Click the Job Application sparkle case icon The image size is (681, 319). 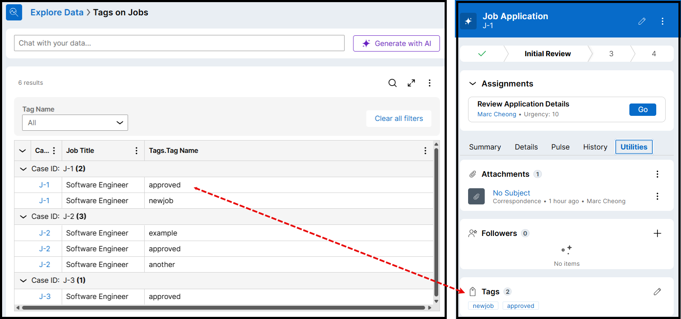pos(469,21)
